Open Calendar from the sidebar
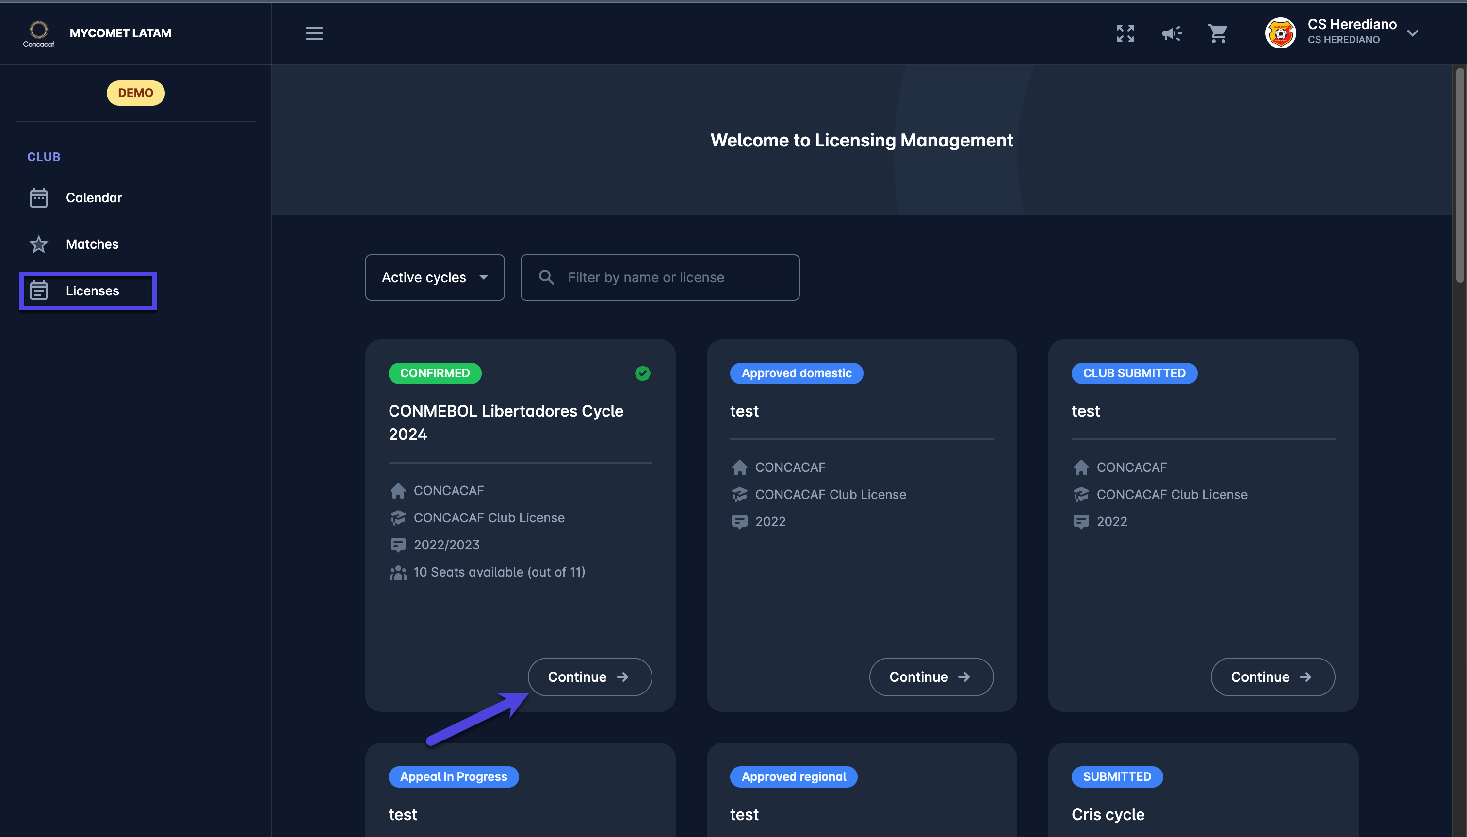Image resolution: width=1467 pixels, height=837 pixels. pyautogui.click(x=93, y=198)
